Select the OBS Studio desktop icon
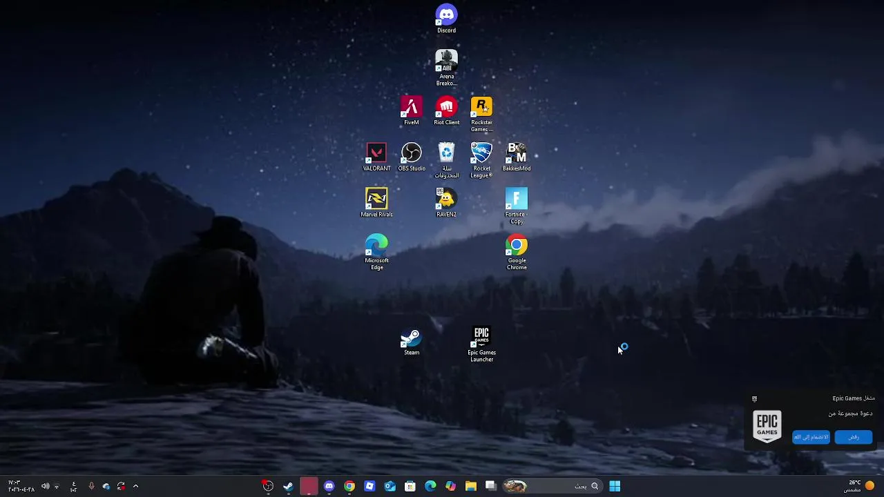 (412, 157)
